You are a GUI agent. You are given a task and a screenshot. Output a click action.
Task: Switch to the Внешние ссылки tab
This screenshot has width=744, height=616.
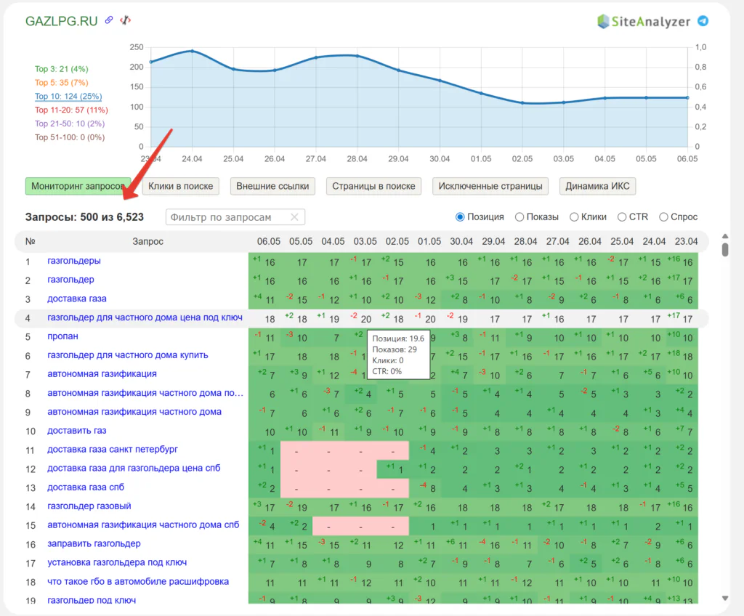point(273,186)
